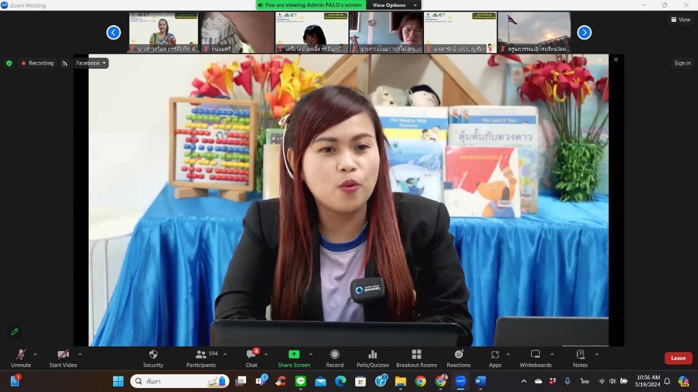The width and height of the screenshot is (698, 392).
Task: Open the Apps panel
Action: (x=495, y=358)
